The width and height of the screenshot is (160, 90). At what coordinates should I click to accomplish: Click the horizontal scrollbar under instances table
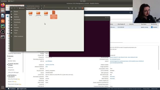click(116, 42)
